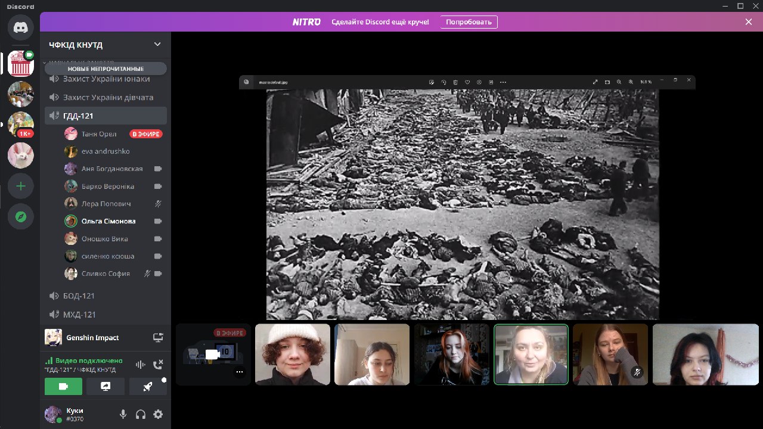The height and width of the screenshot is (429, 763).
Task: Open User Settings gear
Action: tap(158, 414)
